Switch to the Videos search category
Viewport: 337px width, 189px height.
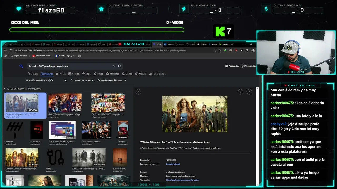[x=61, y=74]
